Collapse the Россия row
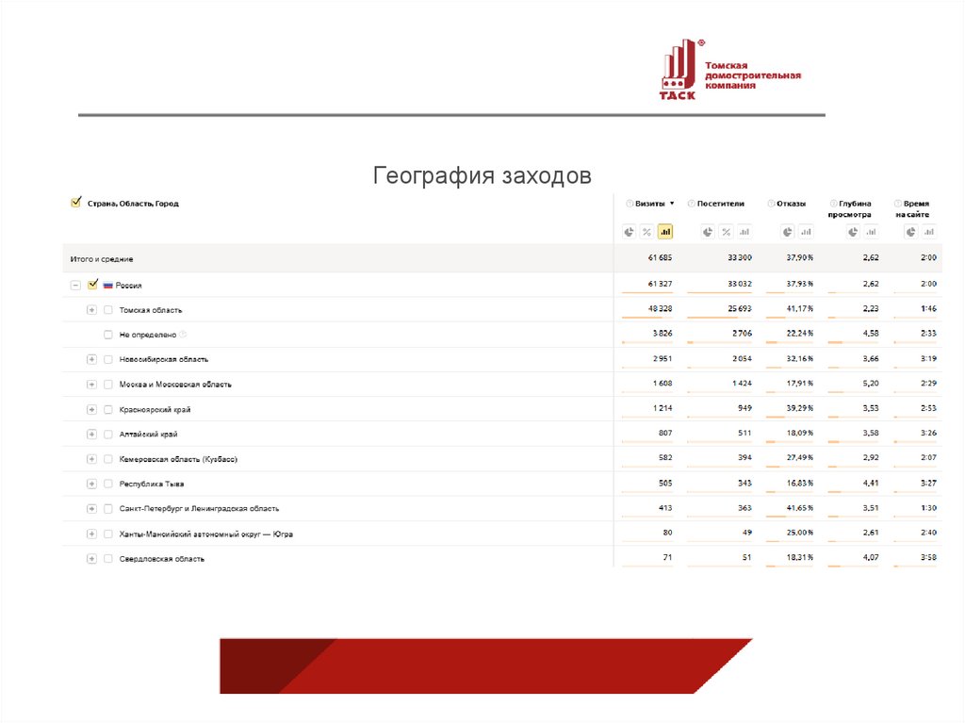The image size is (965, 723). coord(74,284)
